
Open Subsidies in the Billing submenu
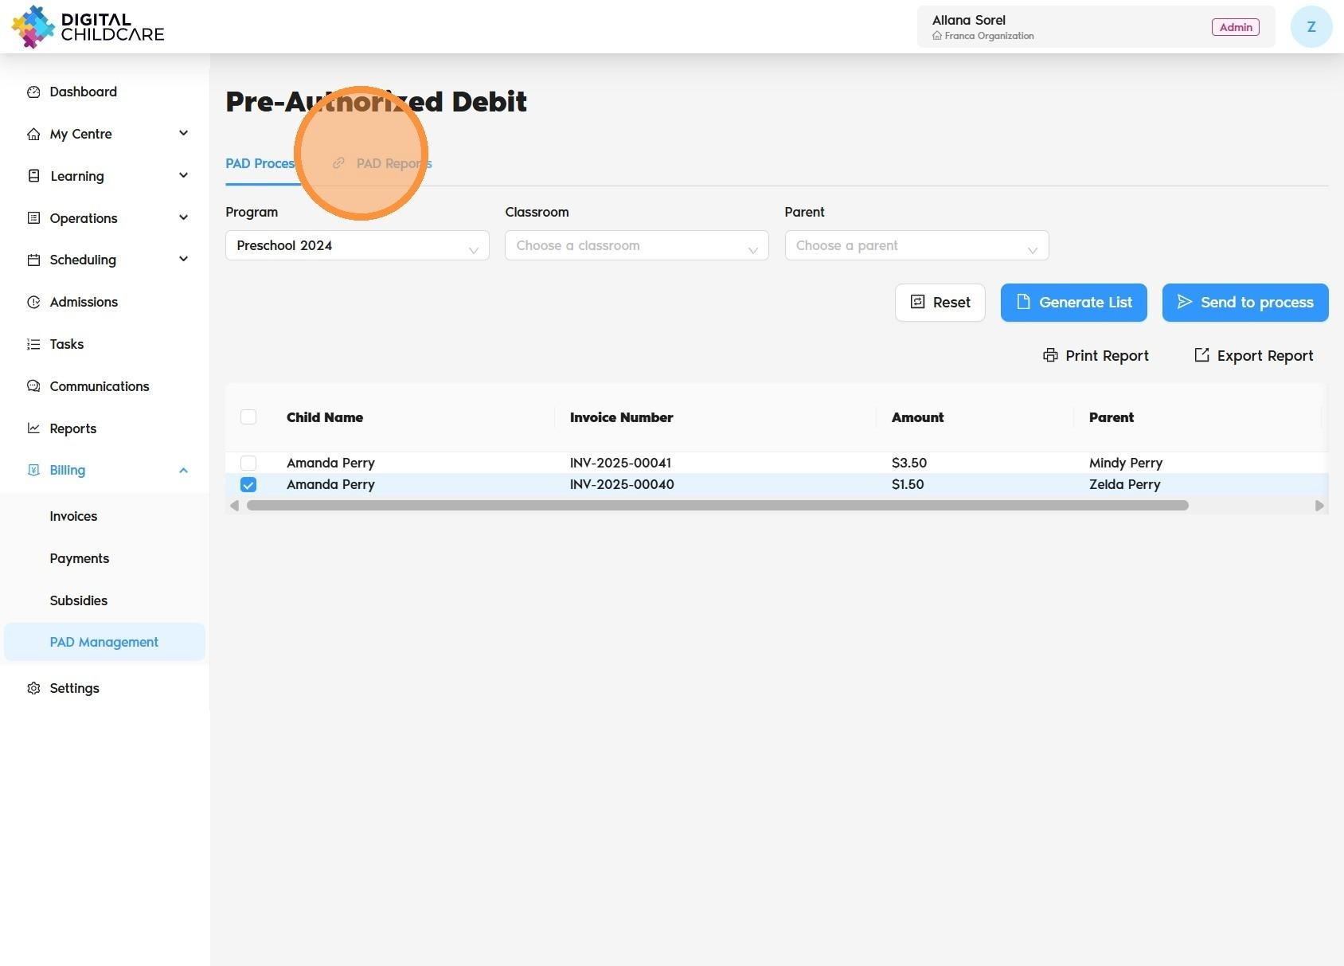79,600
